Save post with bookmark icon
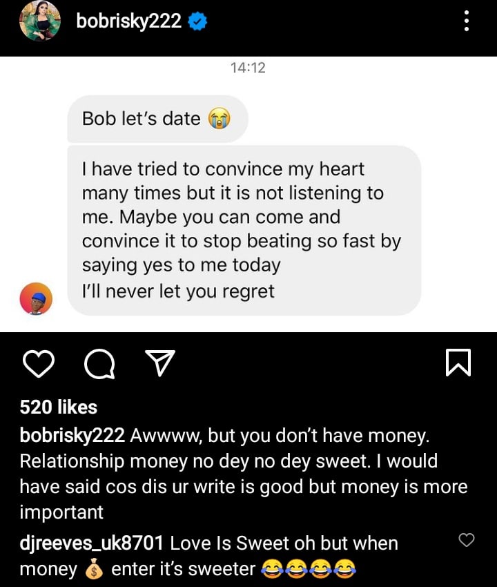This screenshot has width=497, height=587. pyautogui.click(x=458, y=363)
